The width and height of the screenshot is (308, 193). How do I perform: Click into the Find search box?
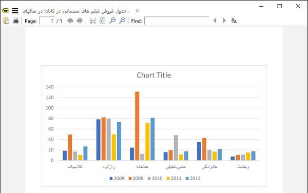[177, 21]
